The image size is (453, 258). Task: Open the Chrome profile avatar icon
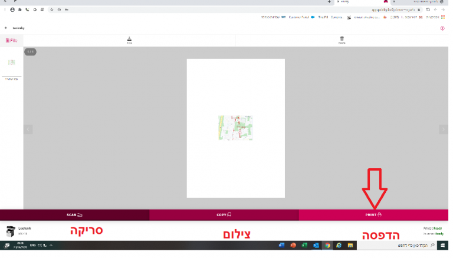pos(12,9)
